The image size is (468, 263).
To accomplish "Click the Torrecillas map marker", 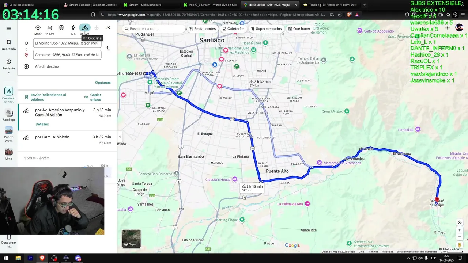I will click(418, 129).
